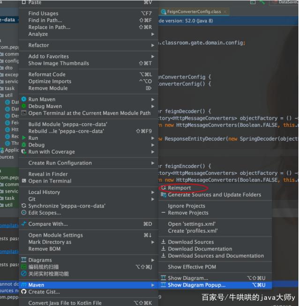Expand the Run Maven submenu arrow
Image resolution: width=300 pixels, height=306 pixels.
(x=153, y=99)
